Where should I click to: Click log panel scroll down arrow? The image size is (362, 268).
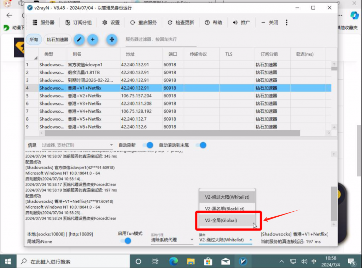tap(334, 224)
